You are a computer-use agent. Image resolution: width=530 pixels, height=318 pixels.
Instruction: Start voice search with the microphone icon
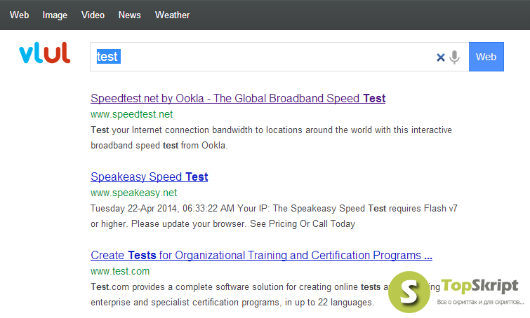[455, 57]
